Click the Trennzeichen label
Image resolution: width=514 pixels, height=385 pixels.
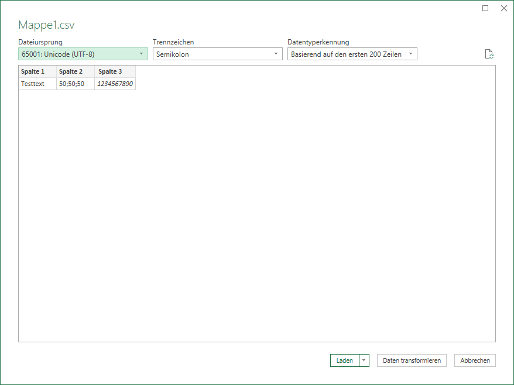173,42
